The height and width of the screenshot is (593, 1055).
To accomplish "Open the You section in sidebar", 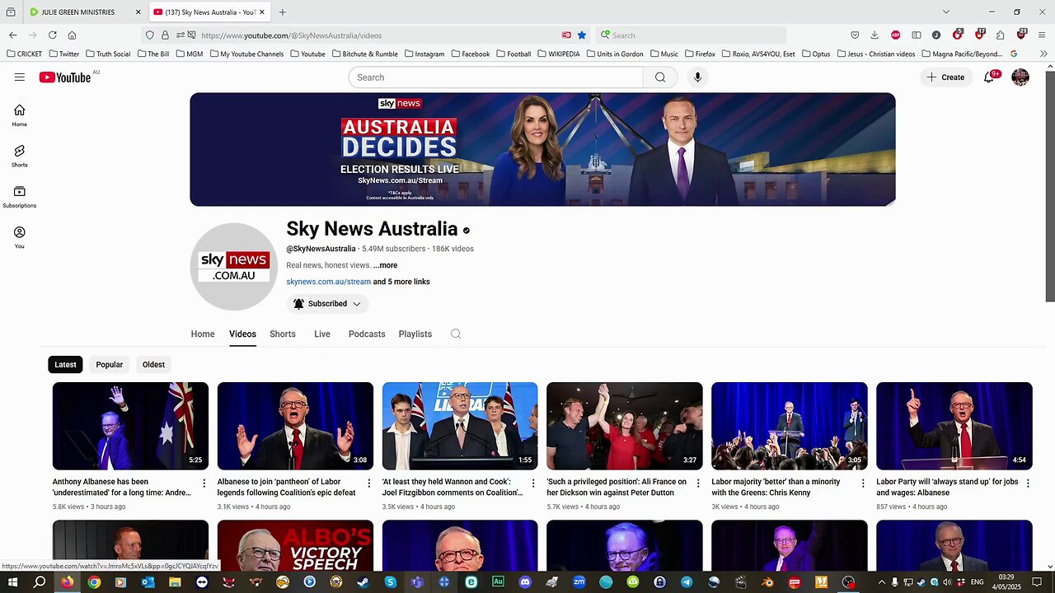I will coord(20,237).
